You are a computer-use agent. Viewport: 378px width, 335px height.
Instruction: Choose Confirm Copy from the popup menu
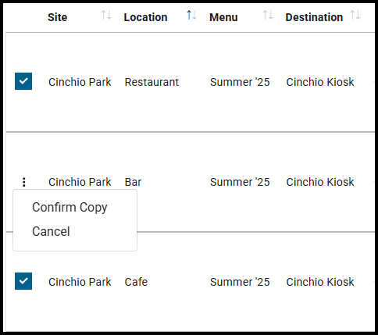[x=70, y=208]
